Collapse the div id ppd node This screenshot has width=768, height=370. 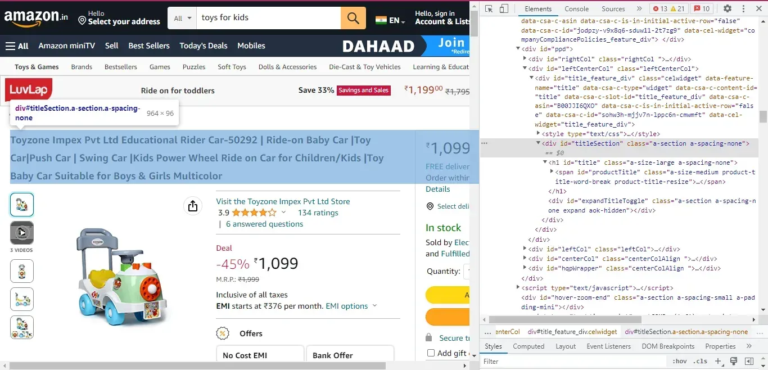coord(518,49)
